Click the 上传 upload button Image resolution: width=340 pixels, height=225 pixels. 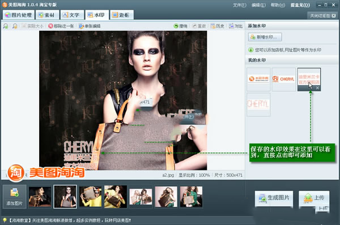tap(314, 198)
